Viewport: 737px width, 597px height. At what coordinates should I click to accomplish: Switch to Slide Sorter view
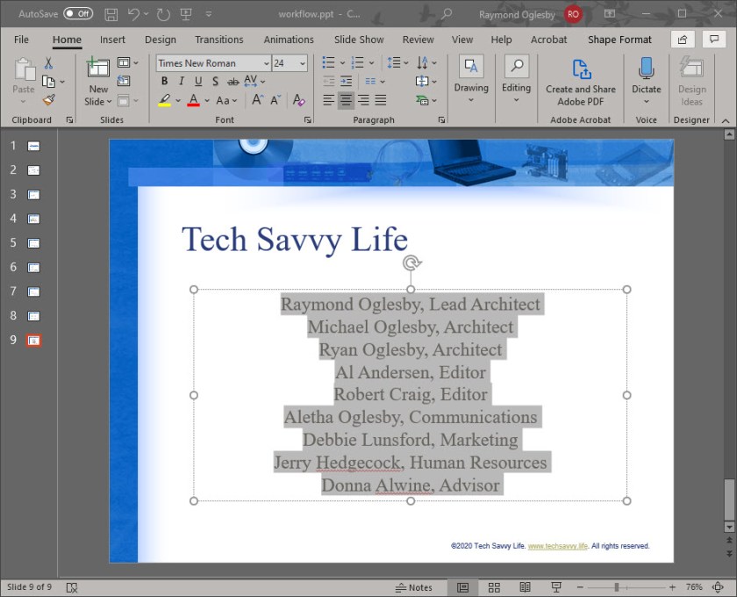[494, 586]
